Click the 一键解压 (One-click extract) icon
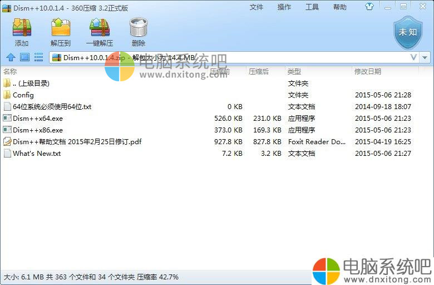 (x=100, y=27)
